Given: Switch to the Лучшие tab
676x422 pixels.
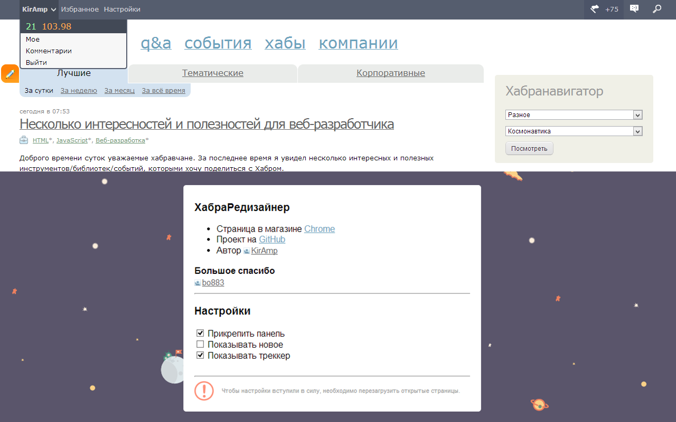Looking at the screenshot, I should point(74,73).
